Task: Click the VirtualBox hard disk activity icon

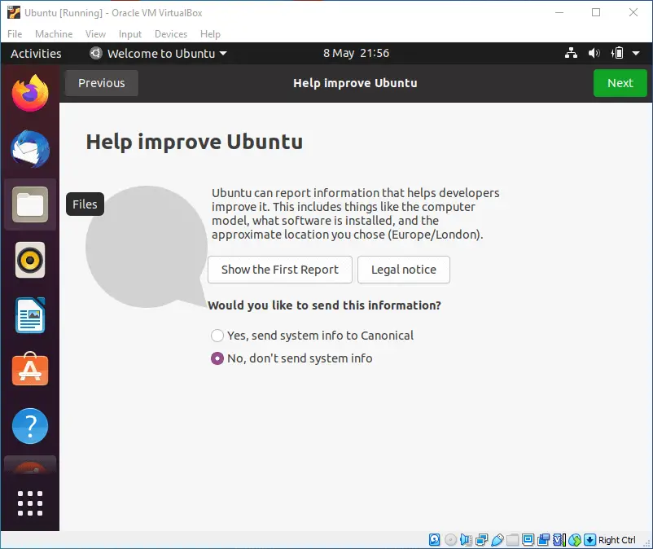Action: pos(434,540)
